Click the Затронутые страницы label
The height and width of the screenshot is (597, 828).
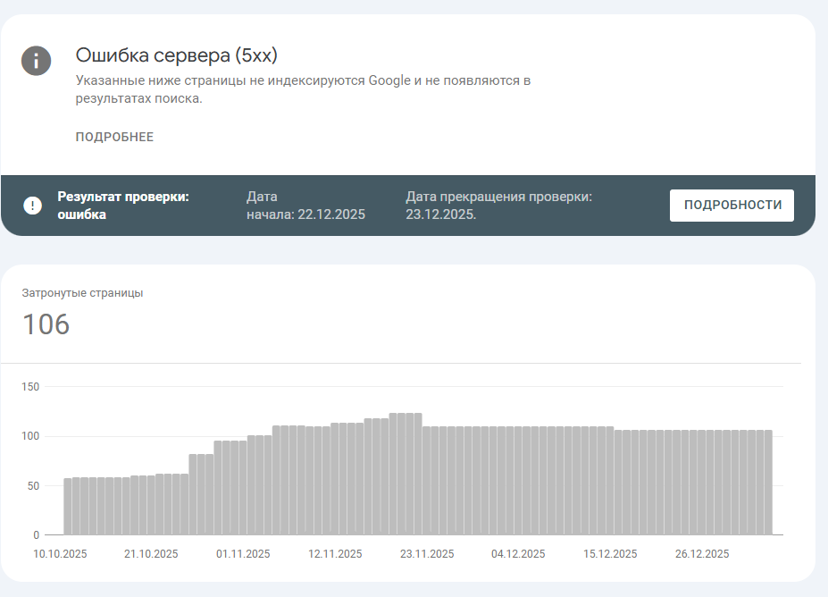(x=82, y=292)
